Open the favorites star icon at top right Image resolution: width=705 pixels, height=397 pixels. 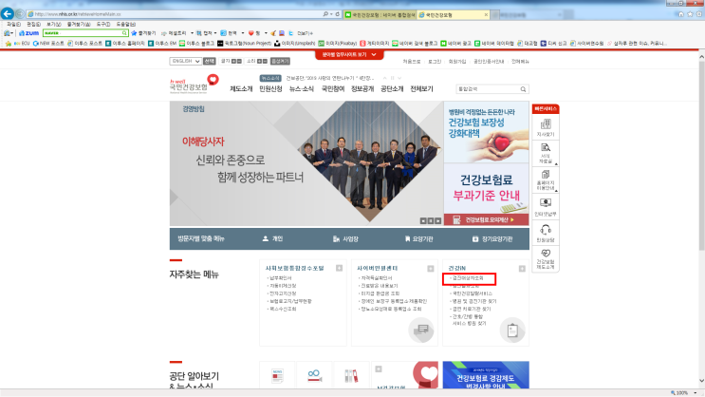(x=690, y=14)
